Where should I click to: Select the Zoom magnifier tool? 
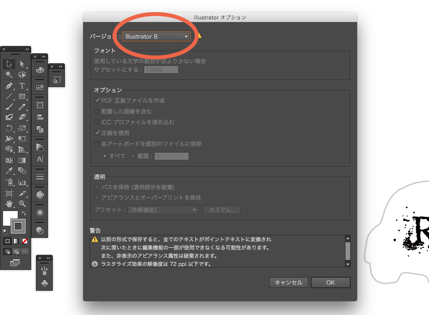click(22, 204)
